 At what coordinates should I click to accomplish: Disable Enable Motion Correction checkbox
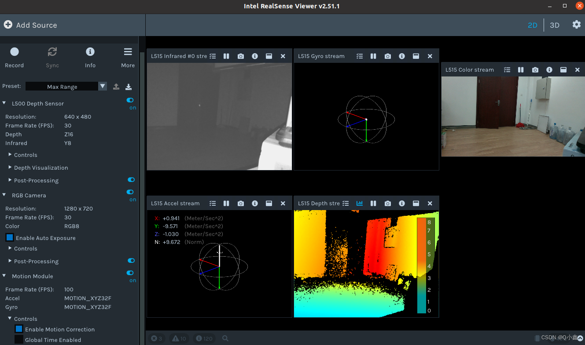(18, 329)
